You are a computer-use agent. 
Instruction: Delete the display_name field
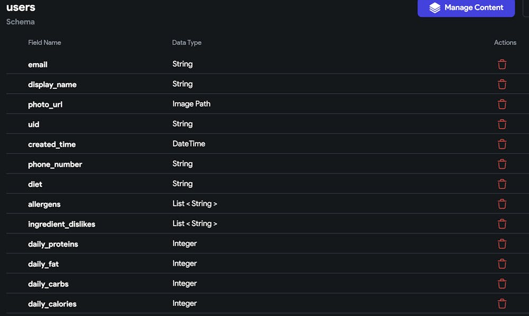pyautogui.click(x=502, y=85)
